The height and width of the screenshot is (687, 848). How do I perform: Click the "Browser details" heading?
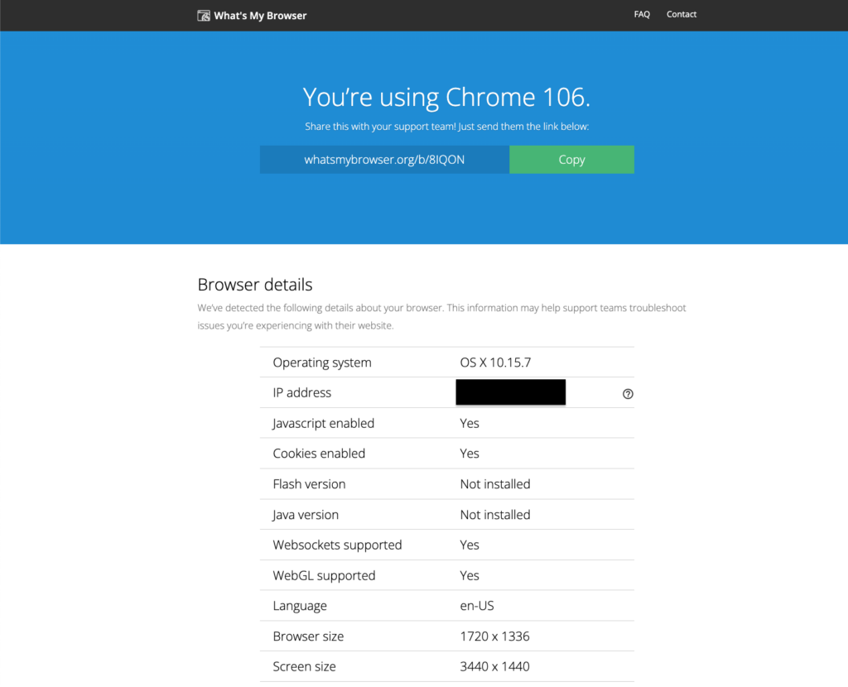[255, 284]
